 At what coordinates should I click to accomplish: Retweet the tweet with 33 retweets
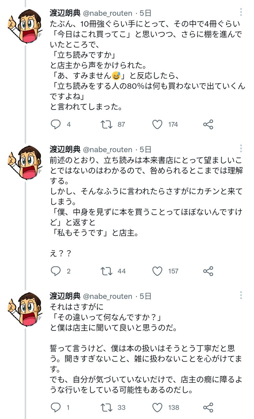(x=106, y=407)
